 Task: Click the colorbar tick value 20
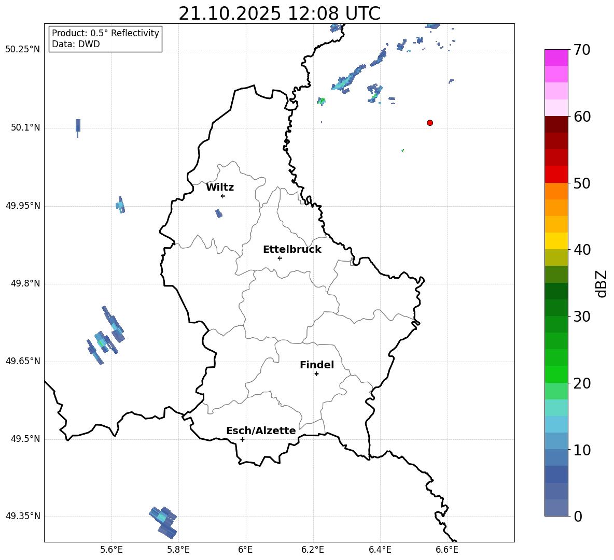[582, 383]
